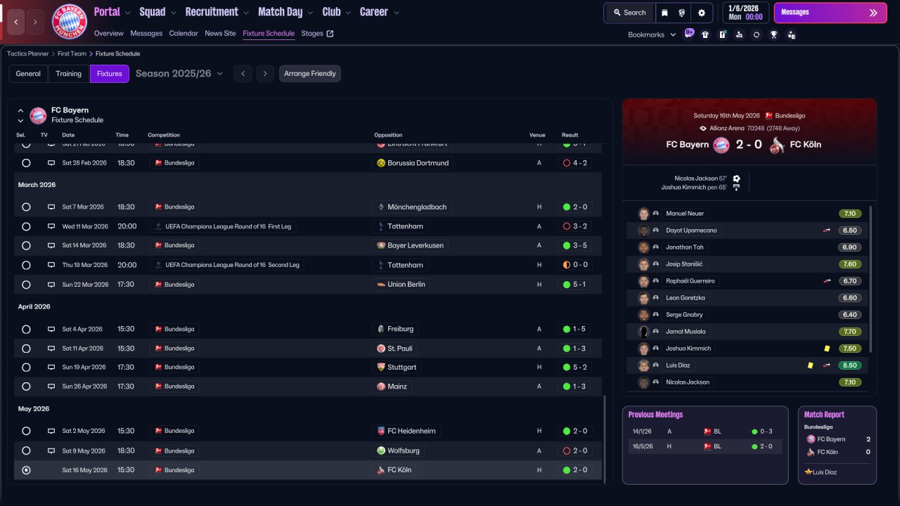This screenshot has height=506, width=900.
Task: Open the Overview sub-tab
Action: coord(108,34)
